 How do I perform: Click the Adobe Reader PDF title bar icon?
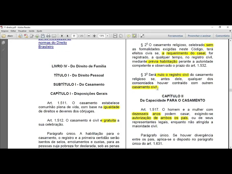point(2,28)
